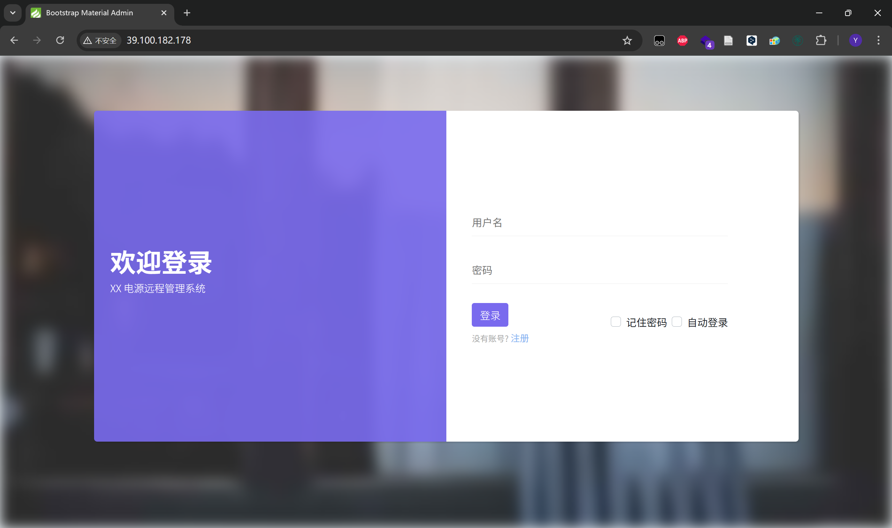Reload the current page
Viewport: 892px width, 528px height.
pos(60,40)
